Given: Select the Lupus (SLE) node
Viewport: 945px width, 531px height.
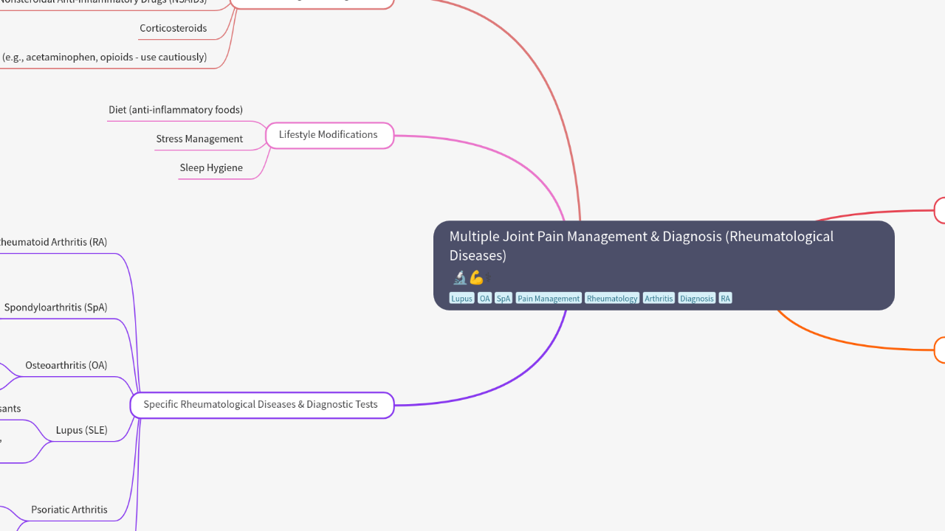Looking at the screenshot, I should [82, 430].
